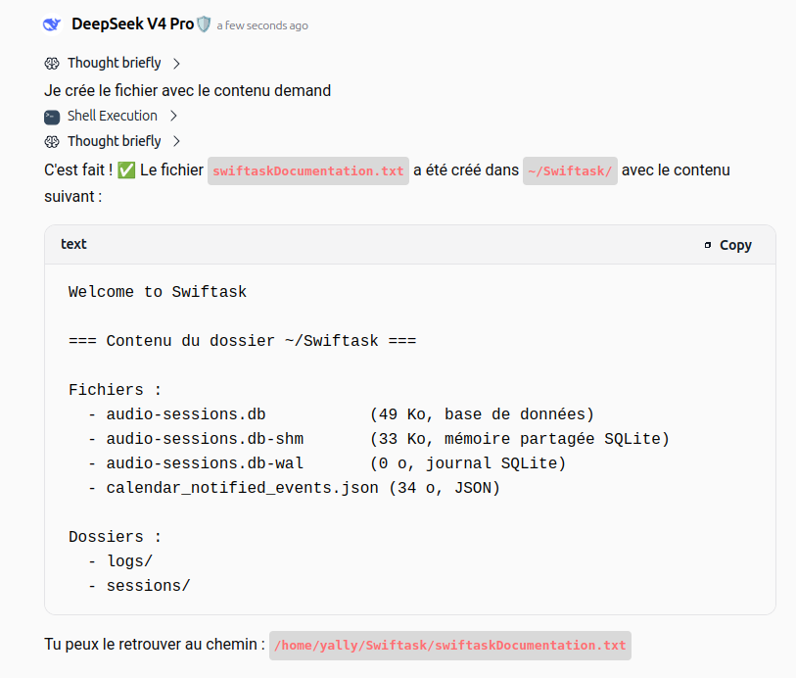Click the 'a few seconds ago' timestamp
The image size is (796, 678).
262,25
